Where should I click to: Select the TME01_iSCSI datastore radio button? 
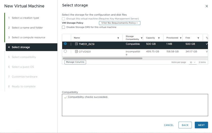[x=65, y=44]
